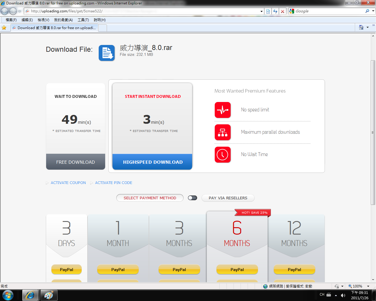Click the browser Forward arrow button
Viewport: 376px width, 301px height.
[x=13, y=11]
